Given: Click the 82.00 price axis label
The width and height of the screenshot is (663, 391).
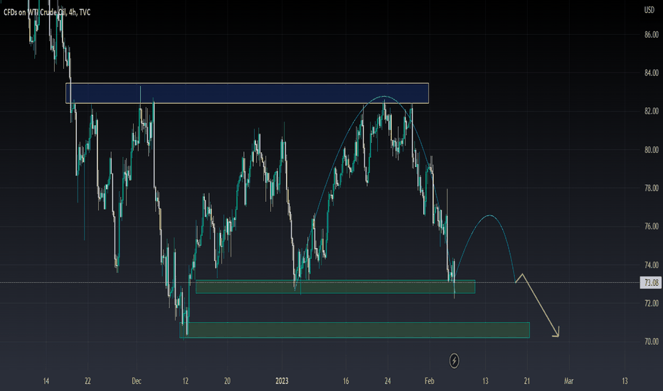Looking at the screenshot, I should click(651, 111).
